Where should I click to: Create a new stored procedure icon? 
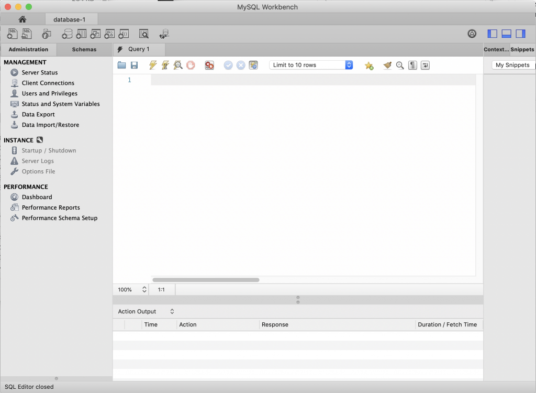pos(109,34)
